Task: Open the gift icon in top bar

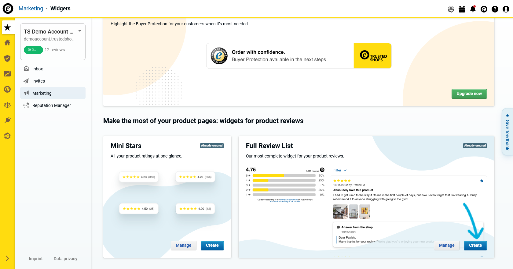Action: tap(462, 9)
